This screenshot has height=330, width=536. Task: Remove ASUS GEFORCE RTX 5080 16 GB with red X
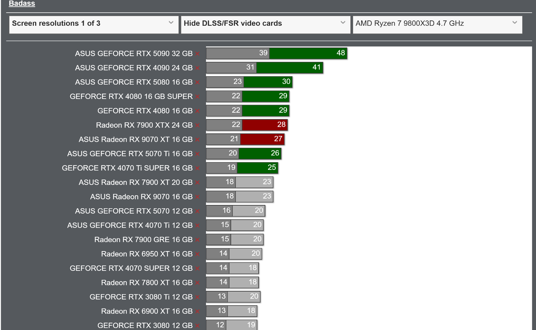(x=198, y=83)
